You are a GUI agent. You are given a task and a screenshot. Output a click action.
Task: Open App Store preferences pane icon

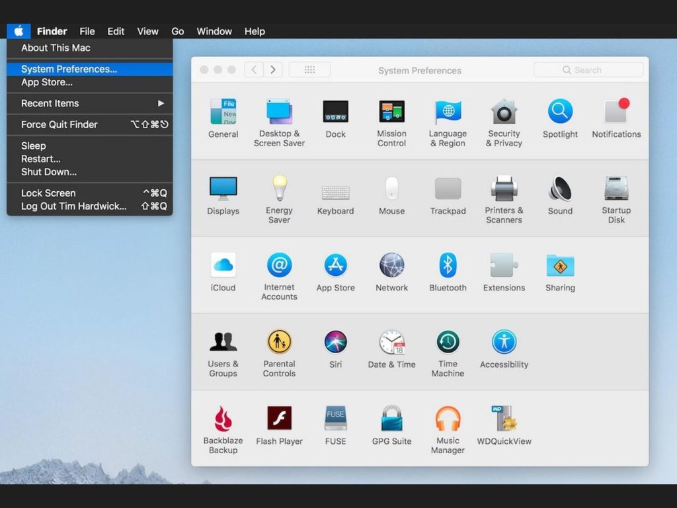335,265
